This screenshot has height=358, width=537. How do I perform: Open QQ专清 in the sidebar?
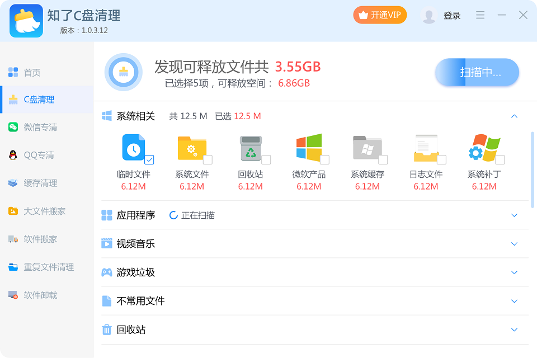coord(46,155)
